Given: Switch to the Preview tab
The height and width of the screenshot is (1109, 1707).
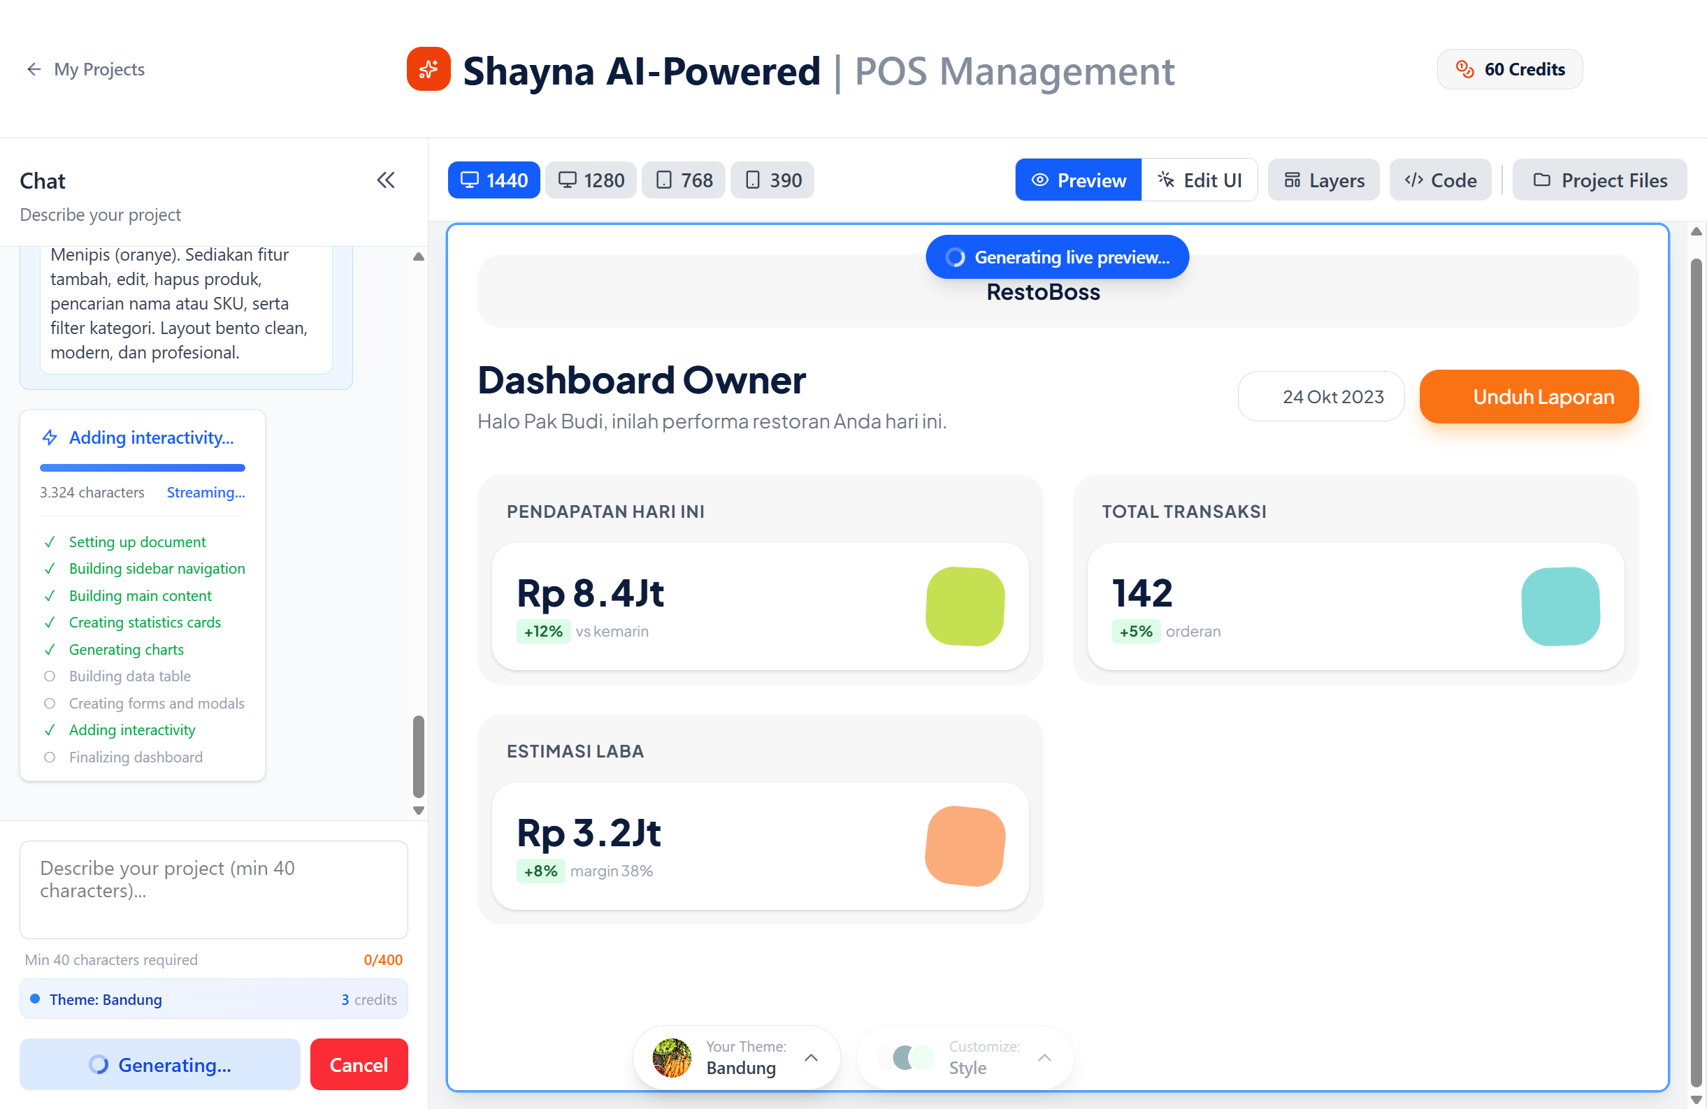Looking at the screenshot, I should click(1077, 180).
